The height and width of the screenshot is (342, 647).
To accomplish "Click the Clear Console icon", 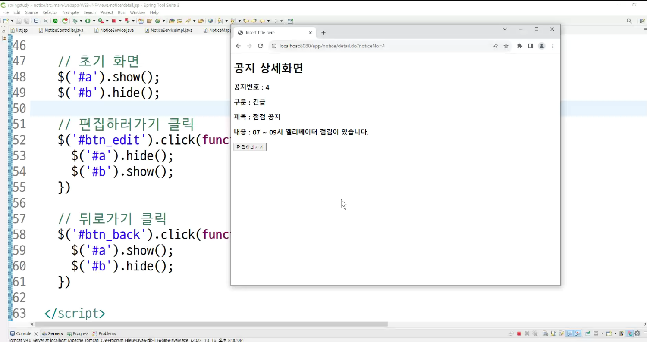I will click(546, 333).
